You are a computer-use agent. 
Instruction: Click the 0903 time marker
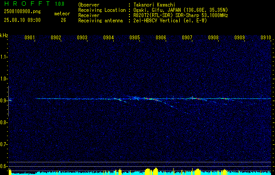pos(82,37)
